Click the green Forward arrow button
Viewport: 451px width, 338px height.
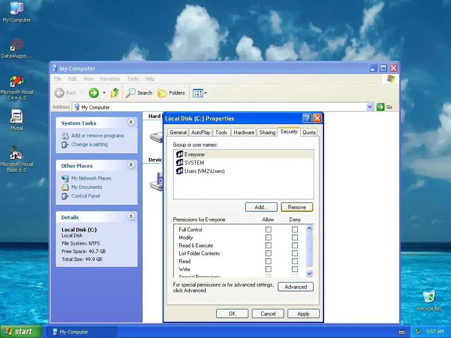(94, 93)
